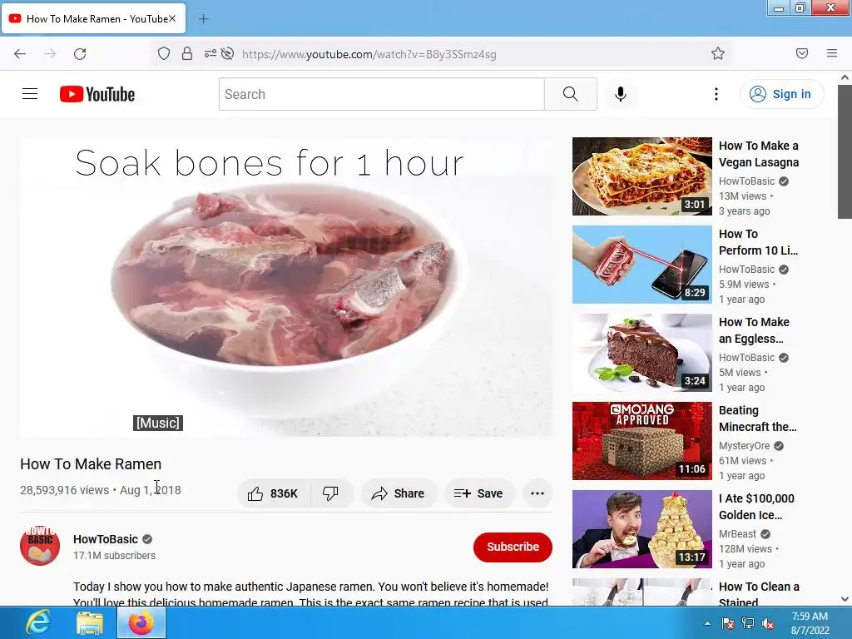Close the How To Make Ramen tab
The width and height of the screenshot is (852, 639).
(172, 18)
